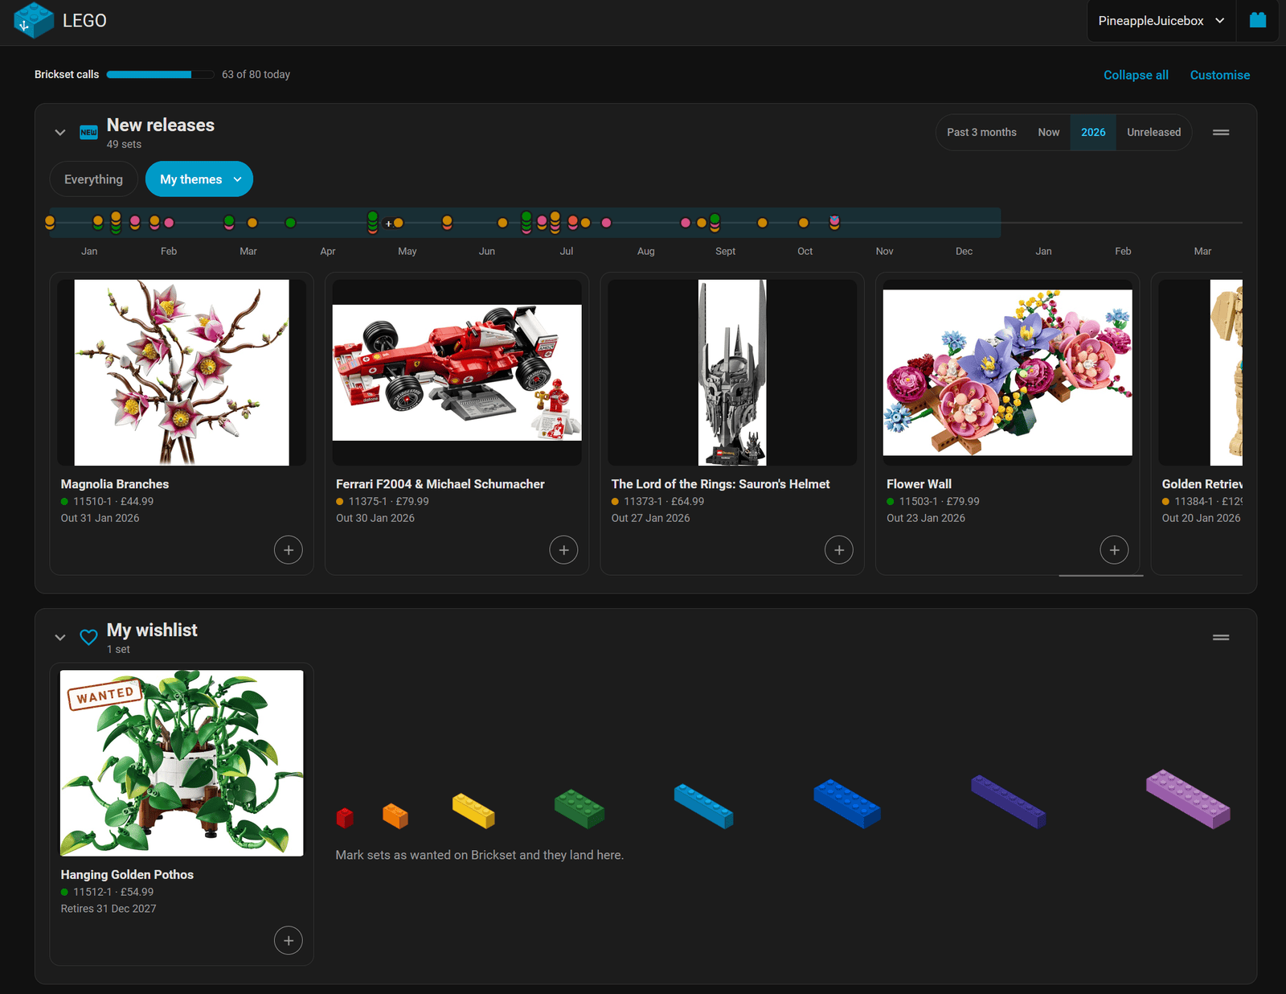The image size is (1286, 994).
Task: Select the Past 3 months tab
Action: coord(981,133)
